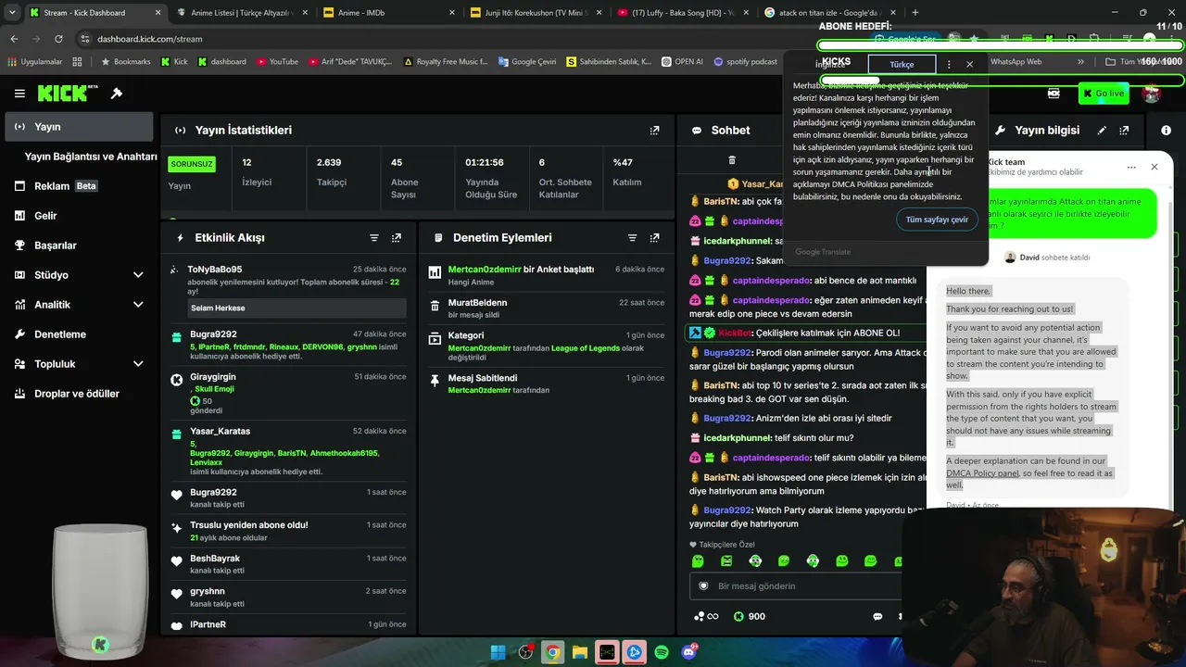Open the Reklam Beta page
The height and width of the screenshot is (667, 1186).
[x=79, y=186]
